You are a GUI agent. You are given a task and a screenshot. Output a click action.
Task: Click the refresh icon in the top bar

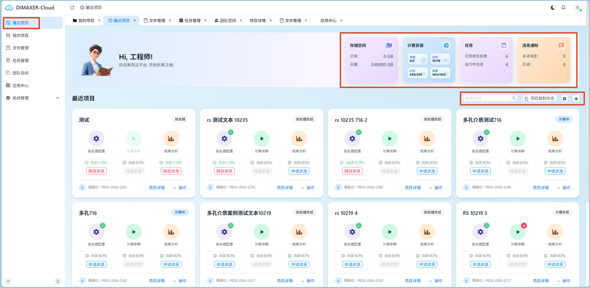click(72, 7)
